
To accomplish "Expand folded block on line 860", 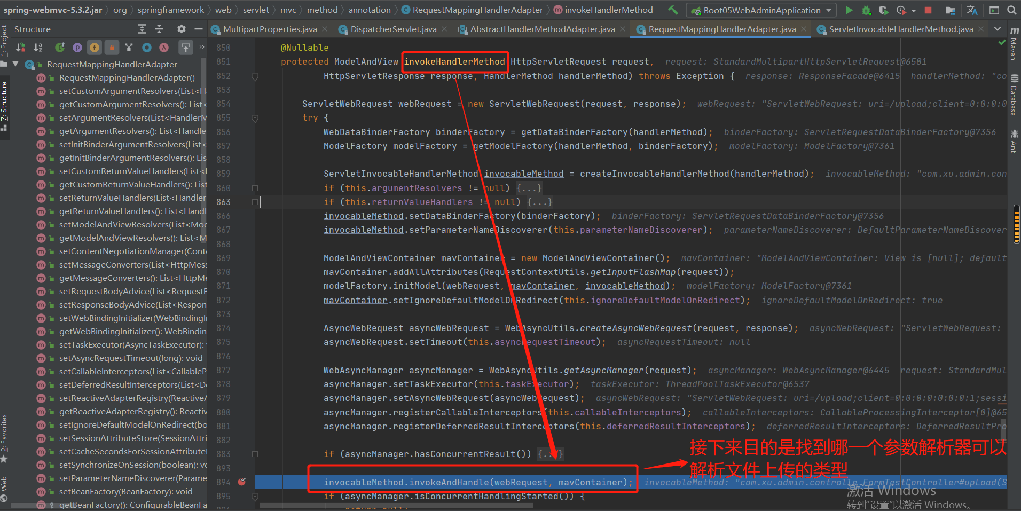I will tap(255, 188).
